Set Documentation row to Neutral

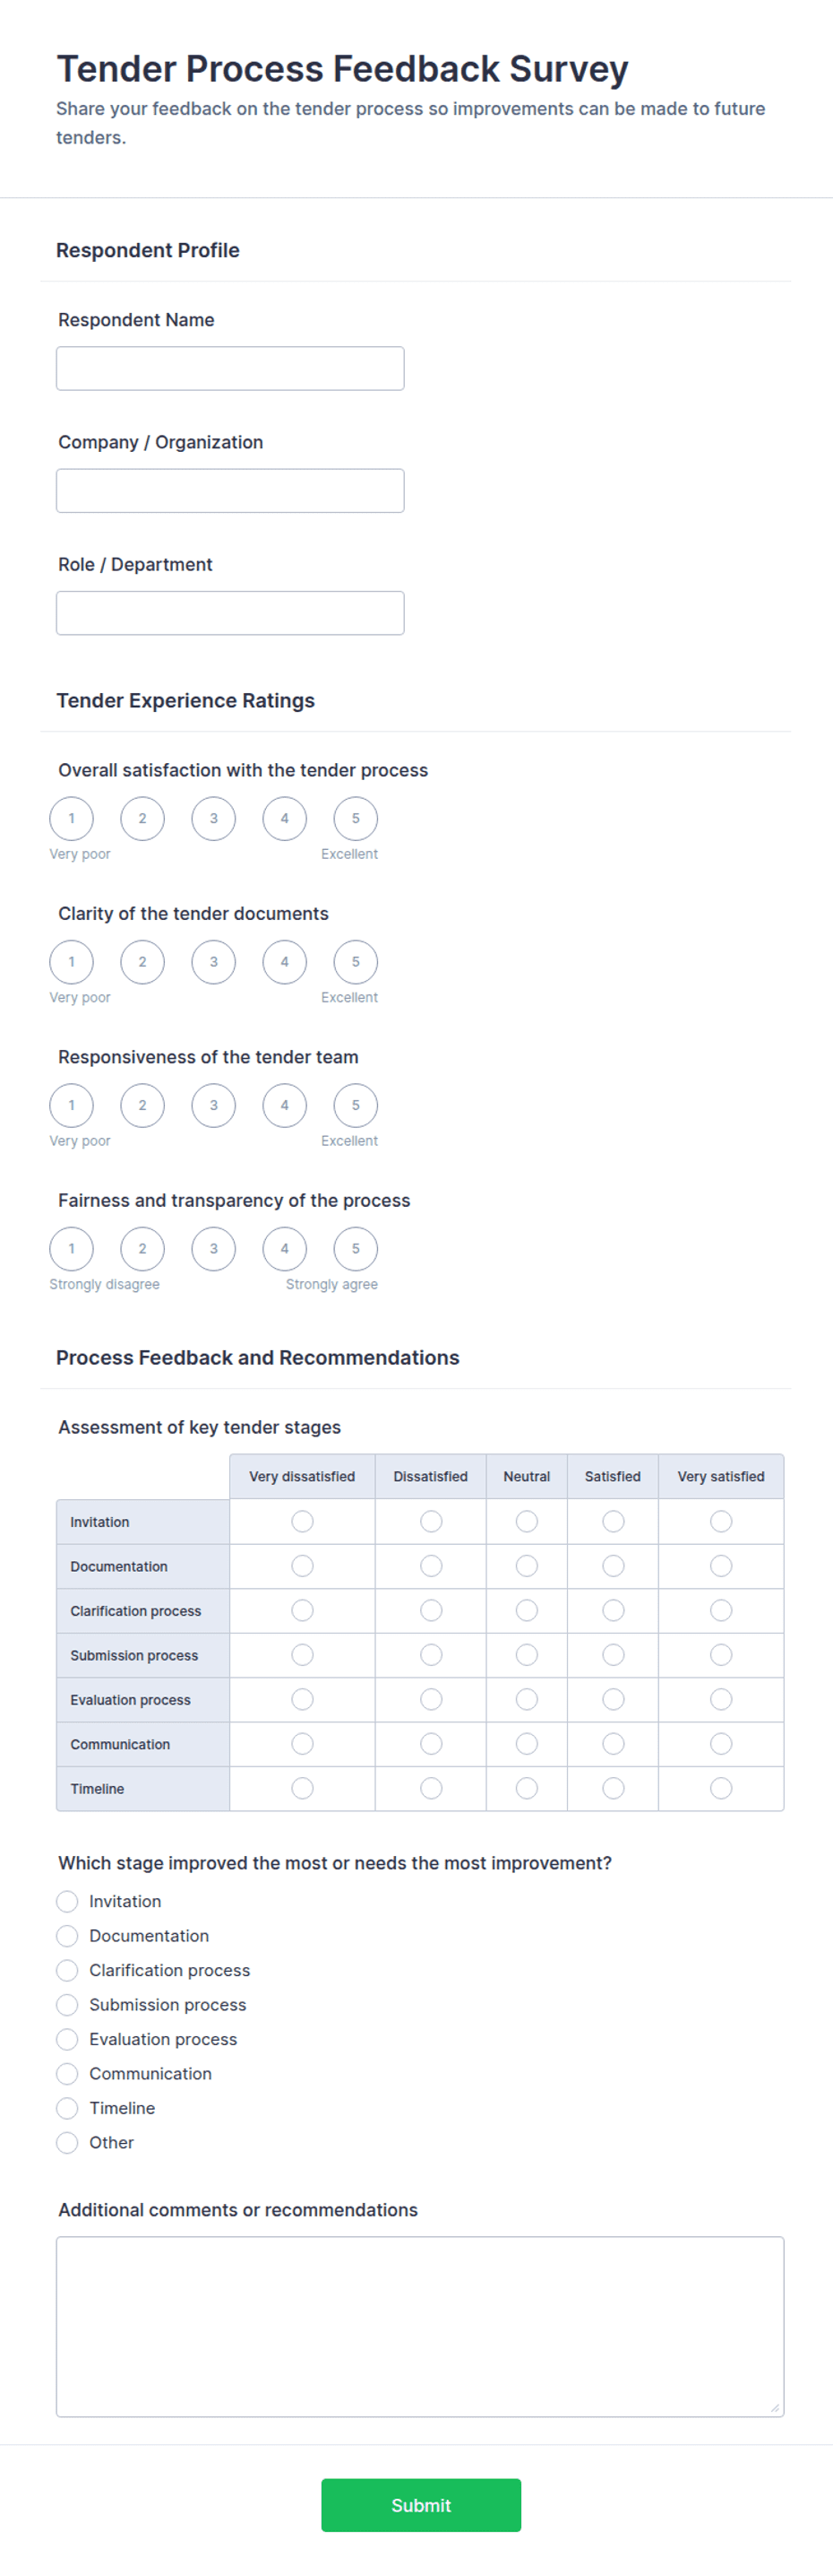tap(527, 1565)
